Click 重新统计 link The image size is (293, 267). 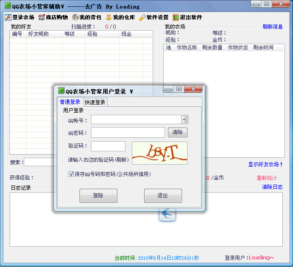(267, 178)
